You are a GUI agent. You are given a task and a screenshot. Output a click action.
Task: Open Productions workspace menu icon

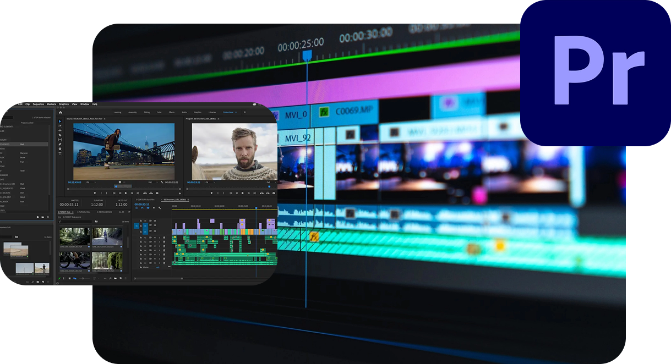pyautogui.click(x=236, y=112)
